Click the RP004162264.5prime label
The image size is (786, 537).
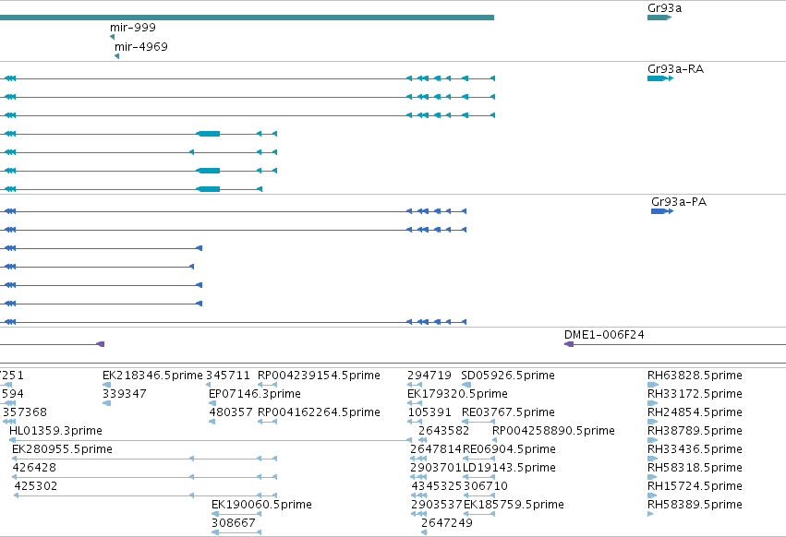319,412
